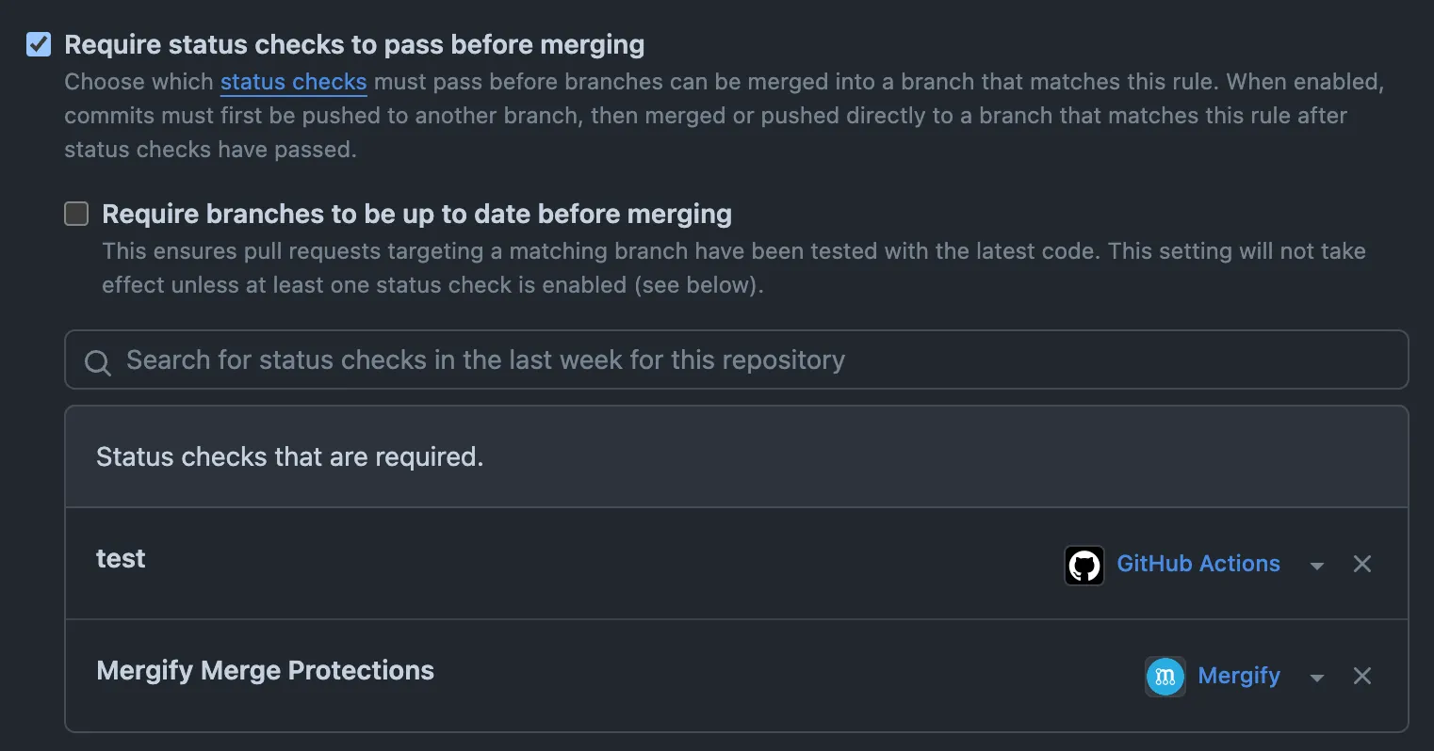The image size is (1434, 751).
Task: Uncheck Require status checks to pass before merging
Action: (x=38, y=43)
